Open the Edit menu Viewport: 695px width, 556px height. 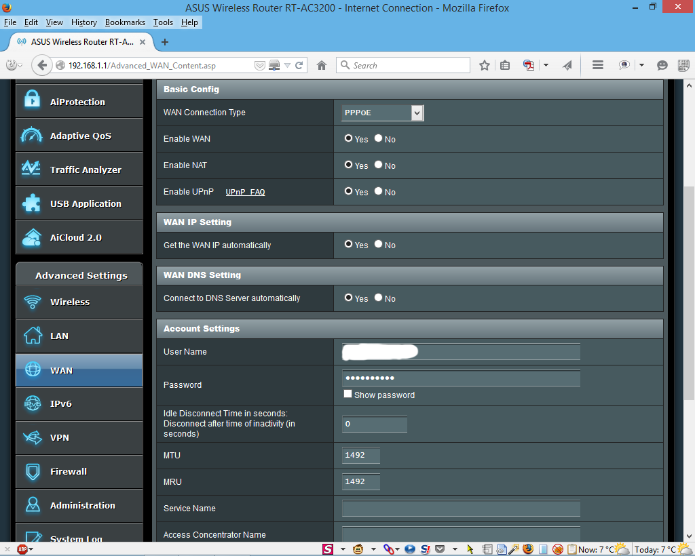point(31,22)
